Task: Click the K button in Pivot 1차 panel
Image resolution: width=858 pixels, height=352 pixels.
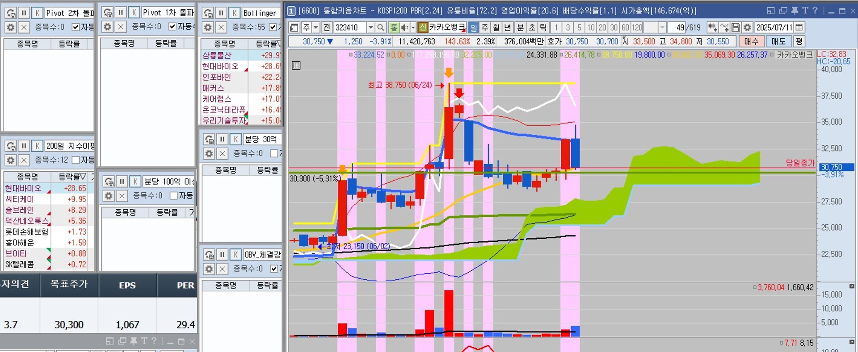Action: pyautogui.click(x=134, y=12)
